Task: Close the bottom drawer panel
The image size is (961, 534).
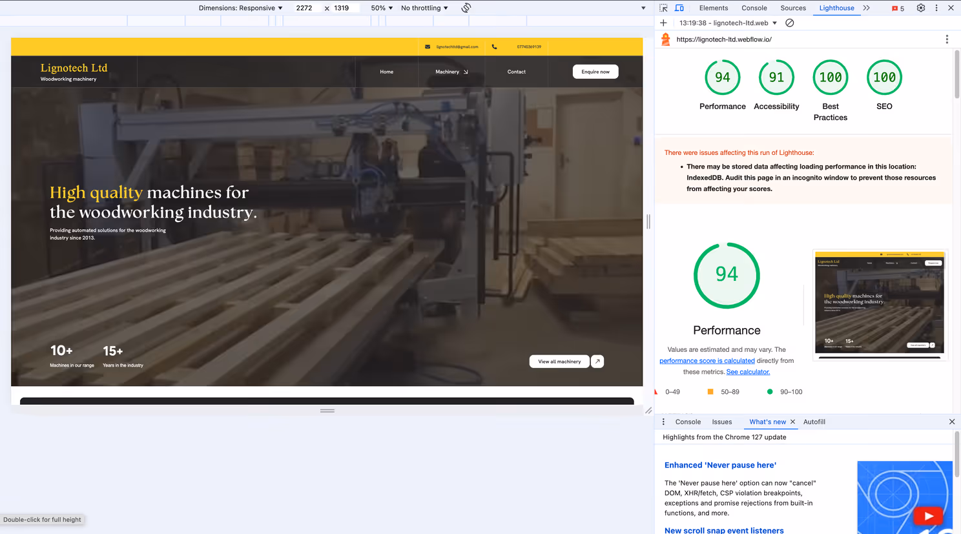Action: [952, 422]
